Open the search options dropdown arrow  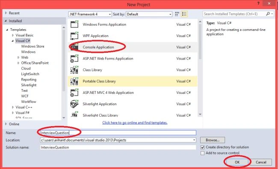tap(272, 14)
